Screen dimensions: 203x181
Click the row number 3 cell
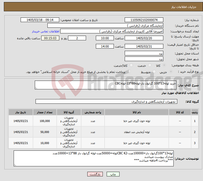tap(194, 143)
